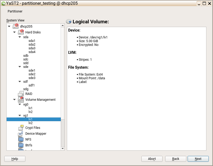
Task: Select lv2 under vg1
Action: point(31,123)
